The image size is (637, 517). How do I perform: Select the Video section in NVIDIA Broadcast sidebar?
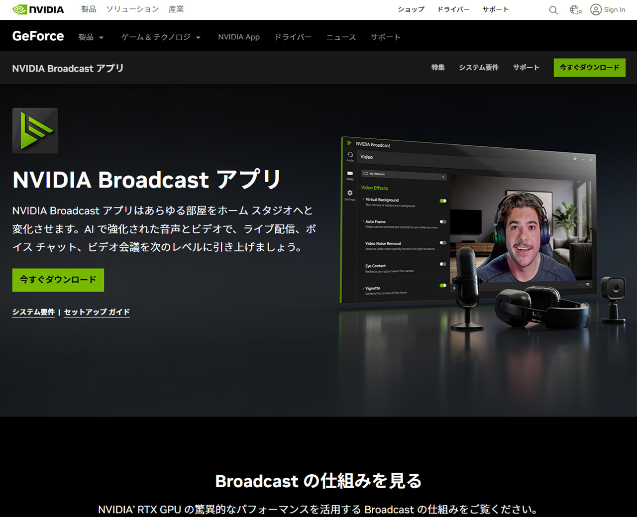[350, 174]
